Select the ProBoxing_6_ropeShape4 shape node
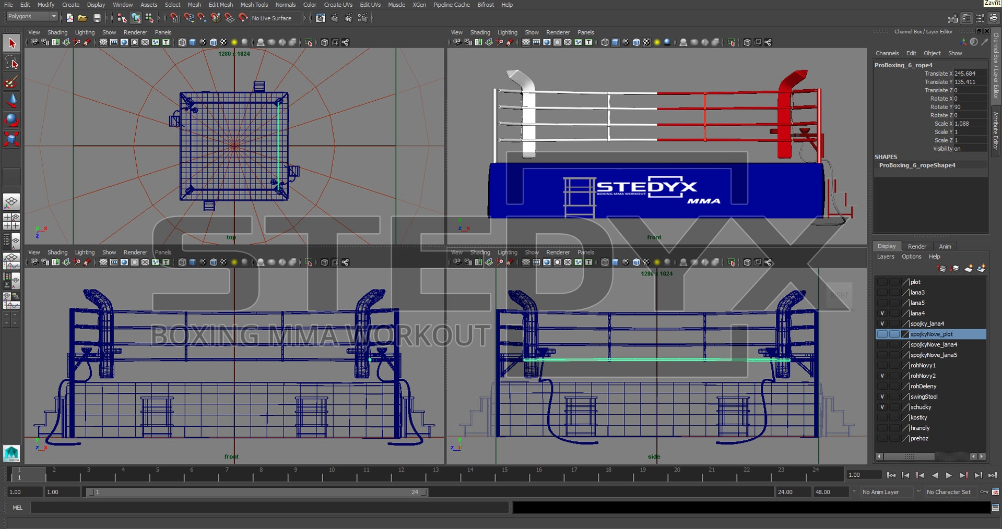The width and height of the screenshot is (1002, 529). coord(917,165)
